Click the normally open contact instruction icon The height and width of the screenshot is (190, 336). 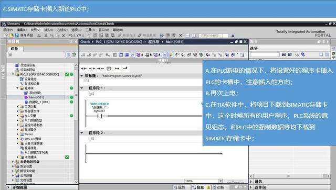83,69
